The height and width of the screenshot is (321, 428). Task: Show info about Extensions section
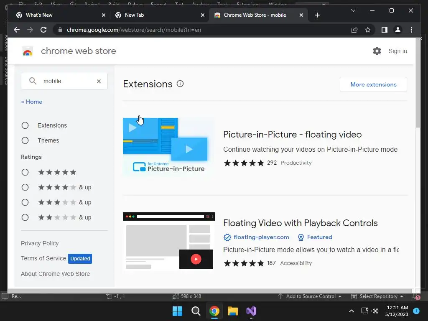pos(180,84)
